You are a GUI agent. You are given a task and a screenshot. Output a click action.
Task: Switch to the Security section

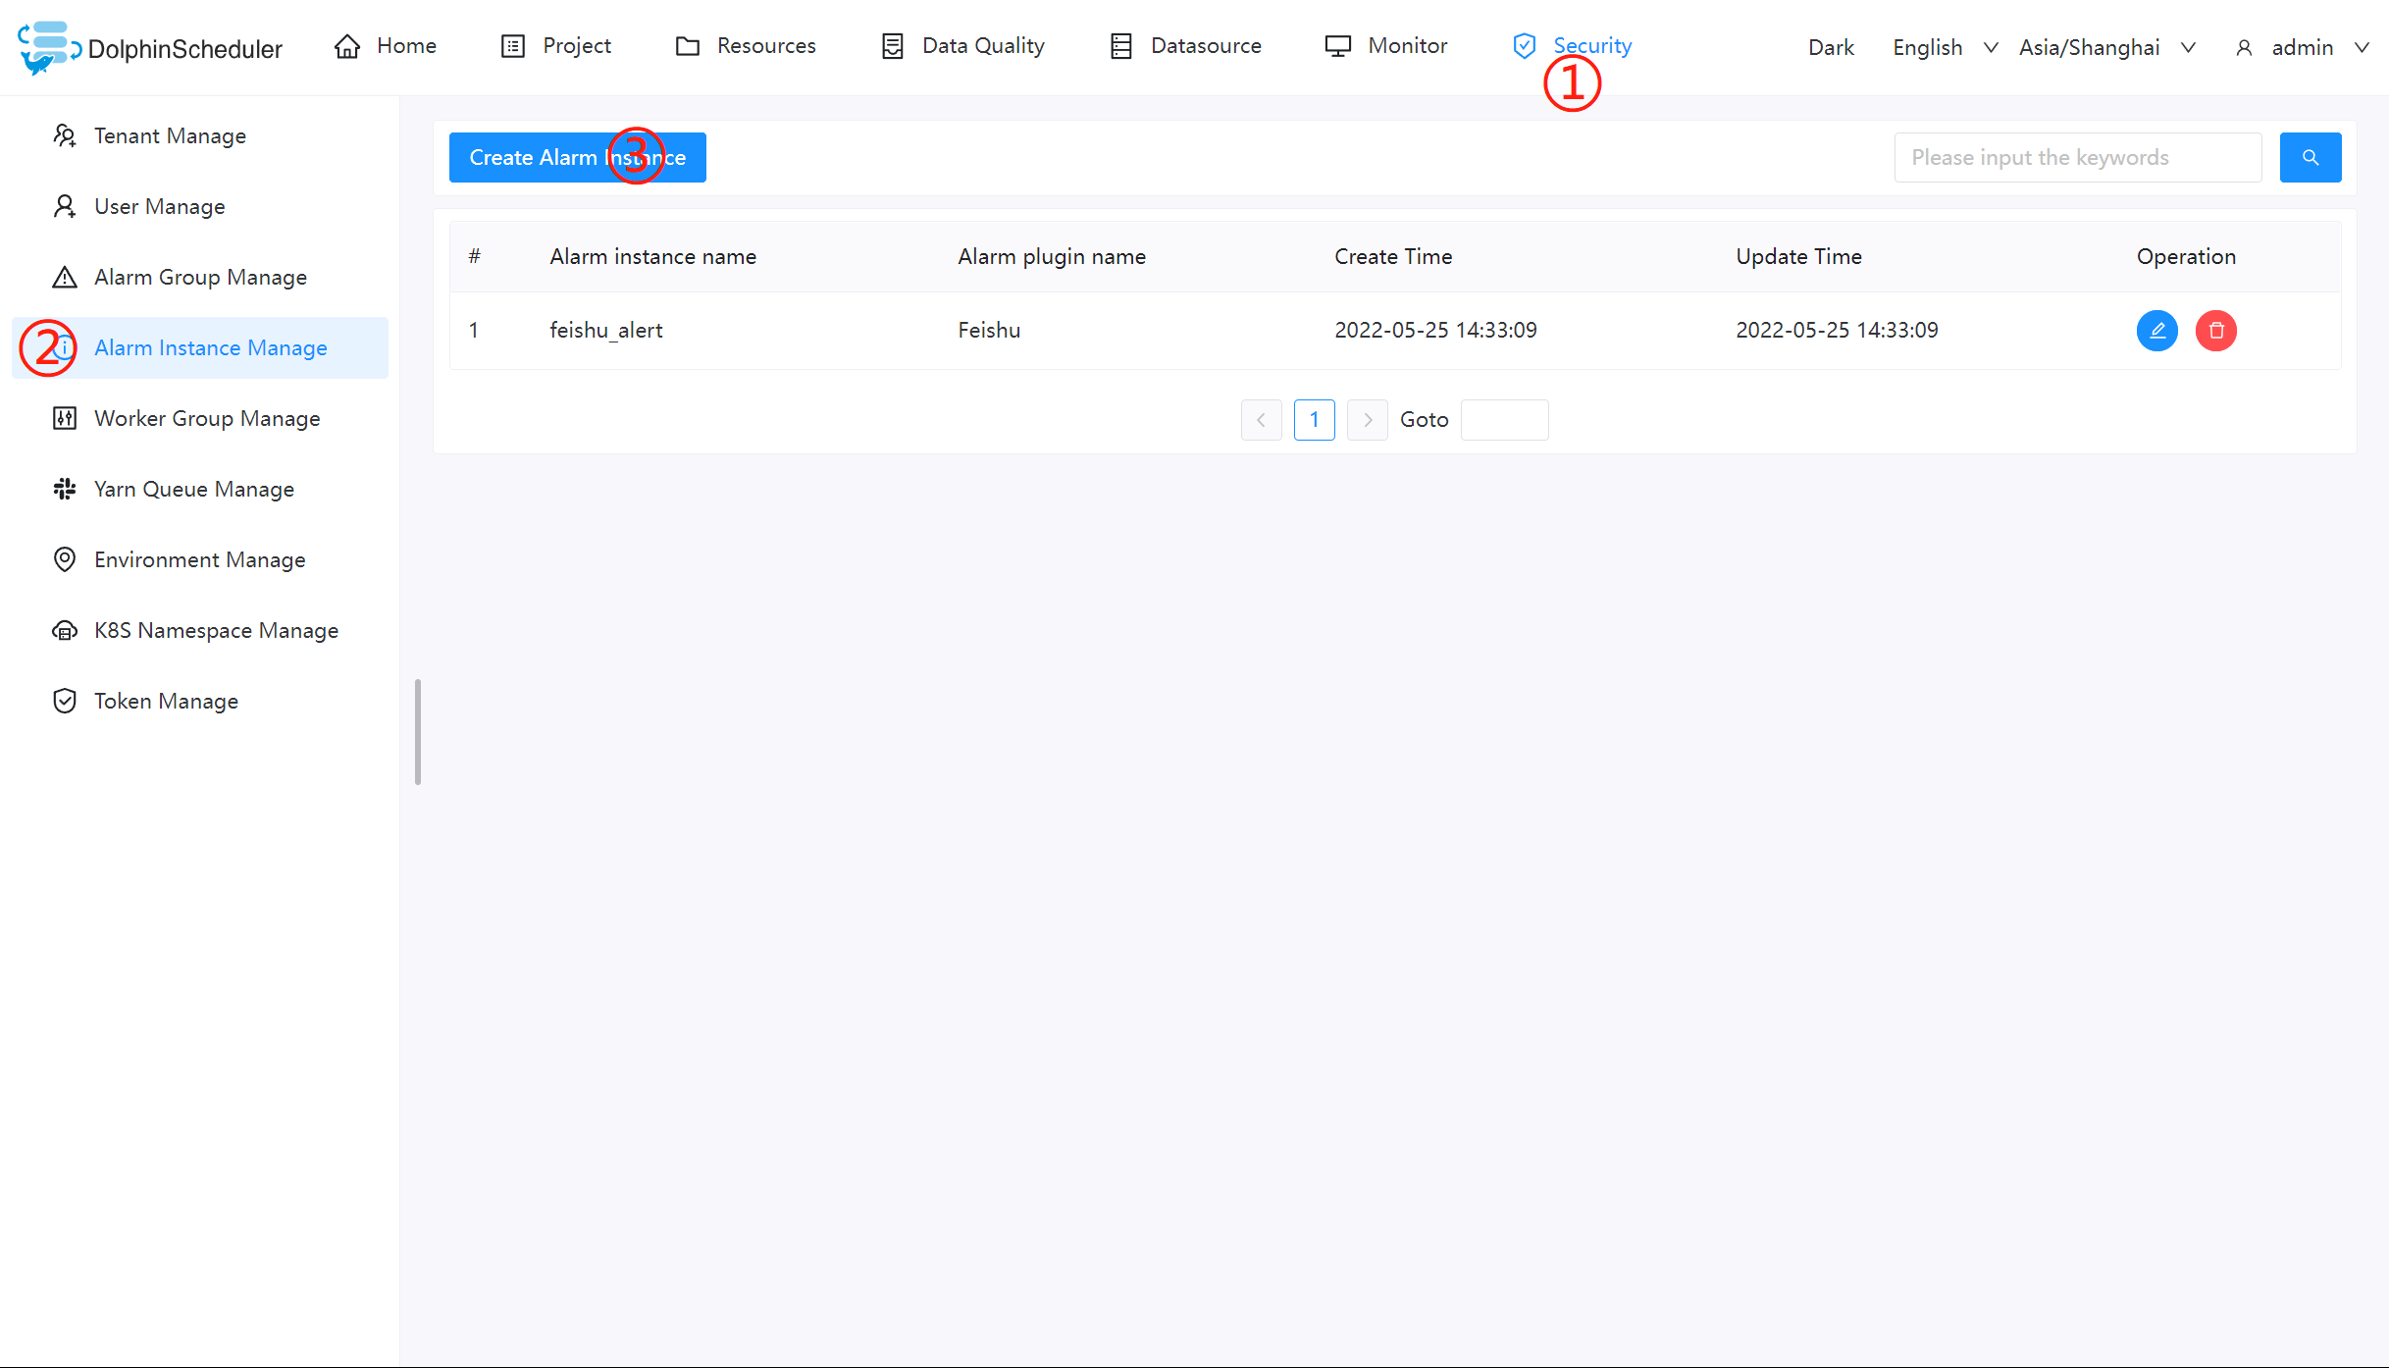tap(1591, 45)
